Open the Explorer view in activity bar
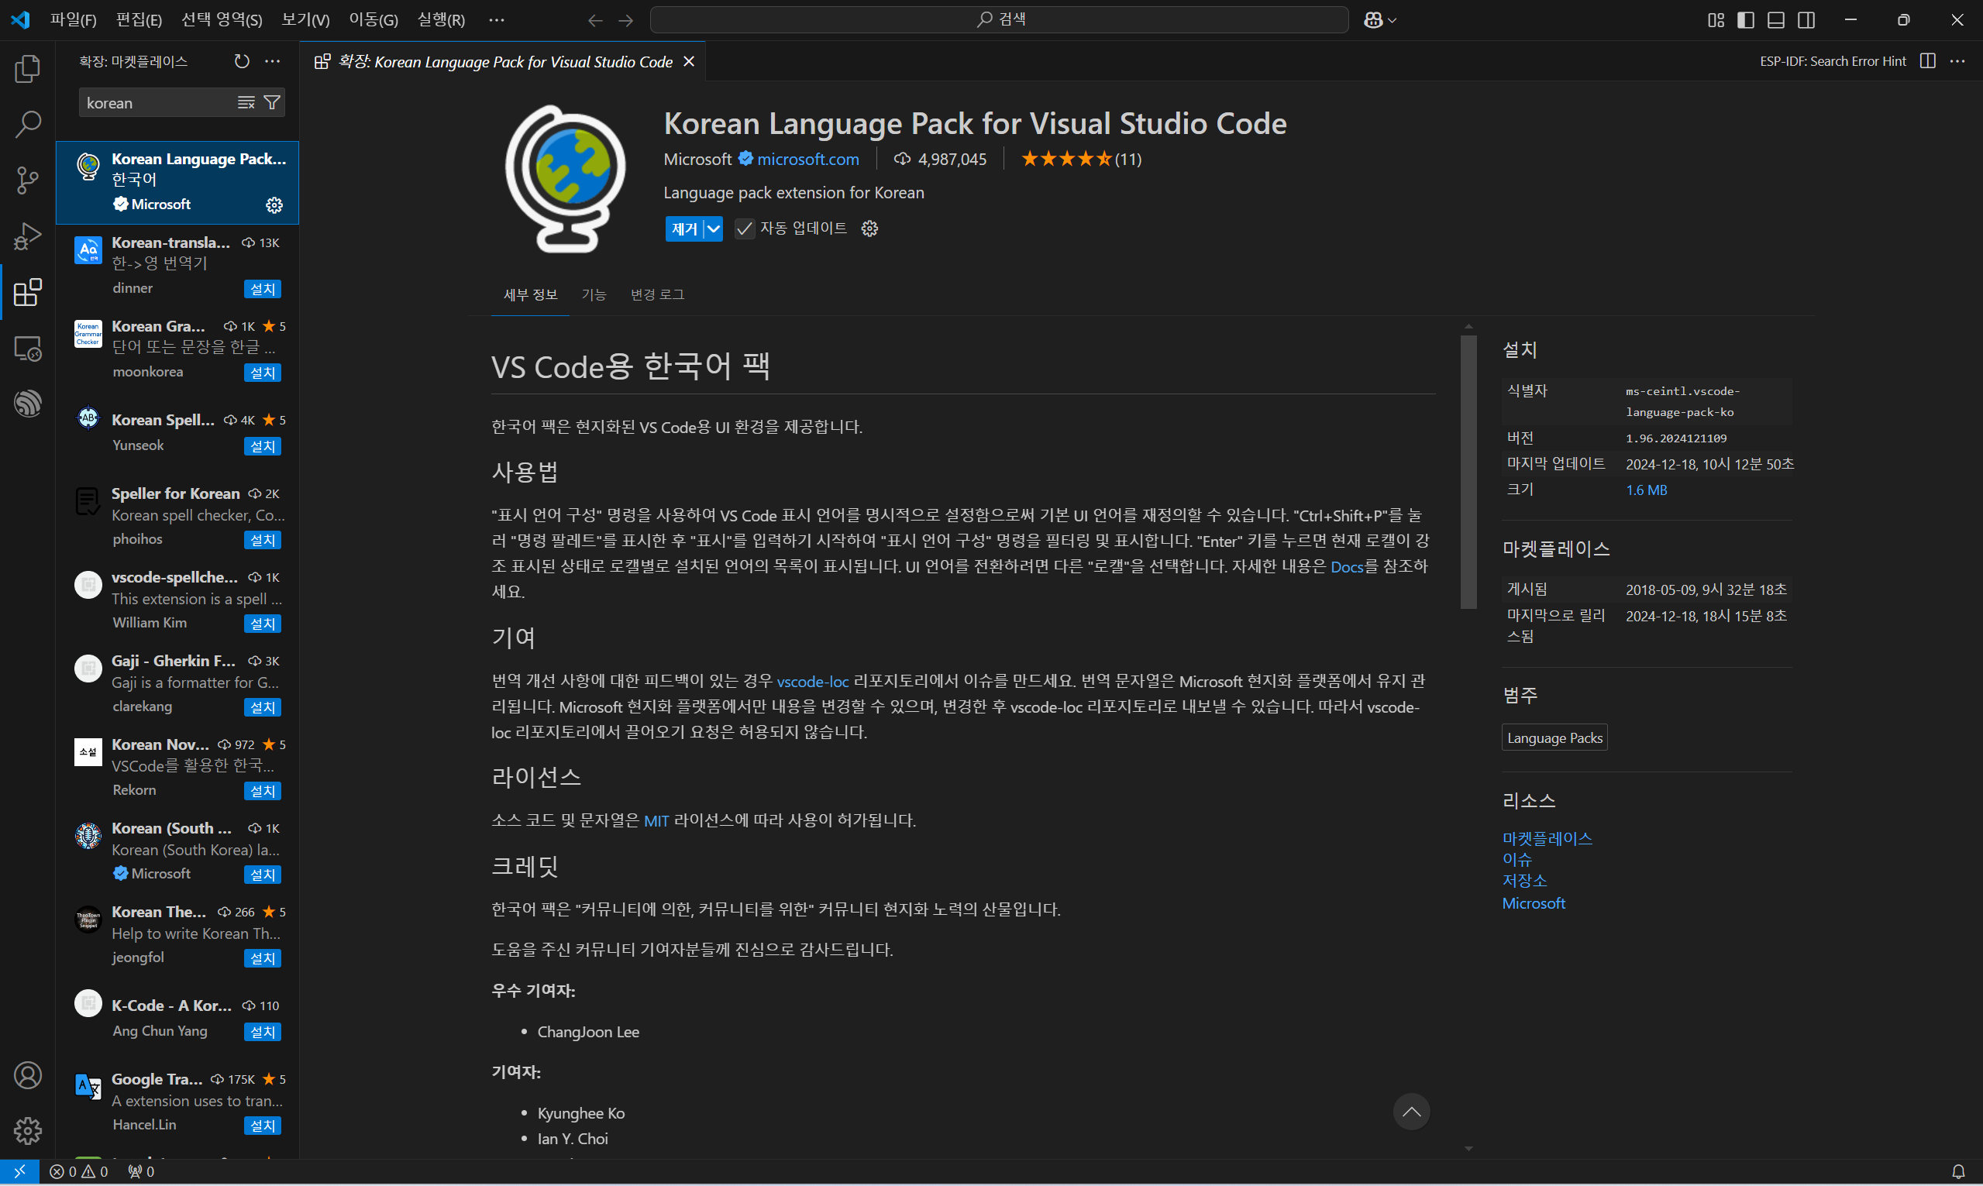 coord(27,69)
